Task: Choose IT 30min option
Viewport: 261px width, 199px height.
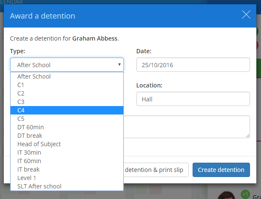Action: point(67,153)
